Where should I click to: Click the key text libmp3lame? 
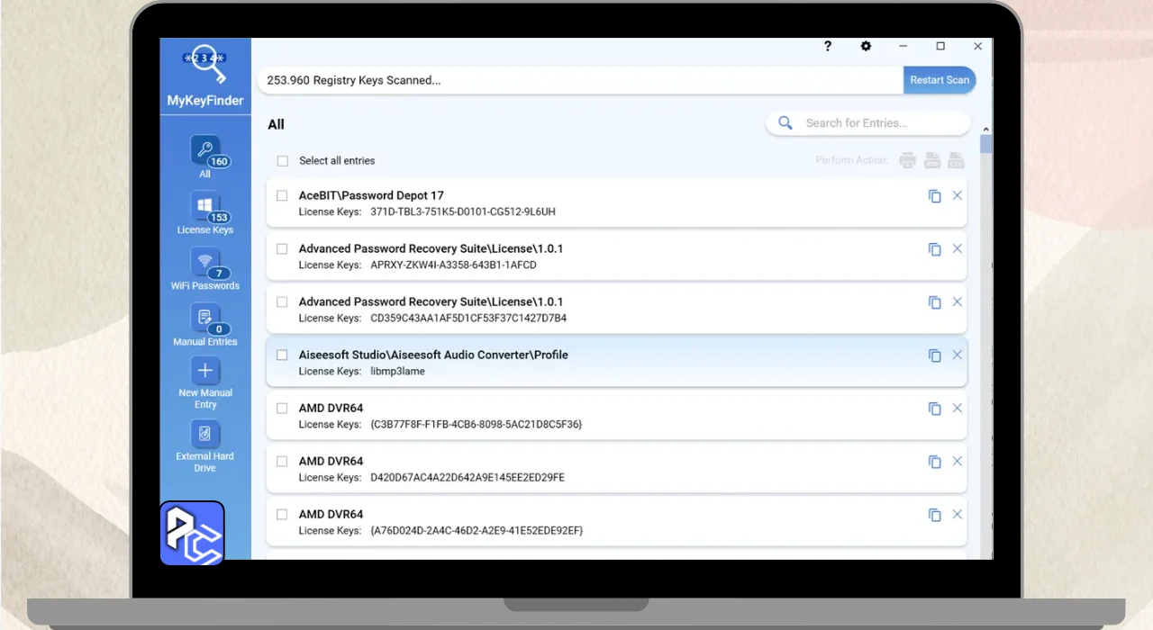point(397,372)
